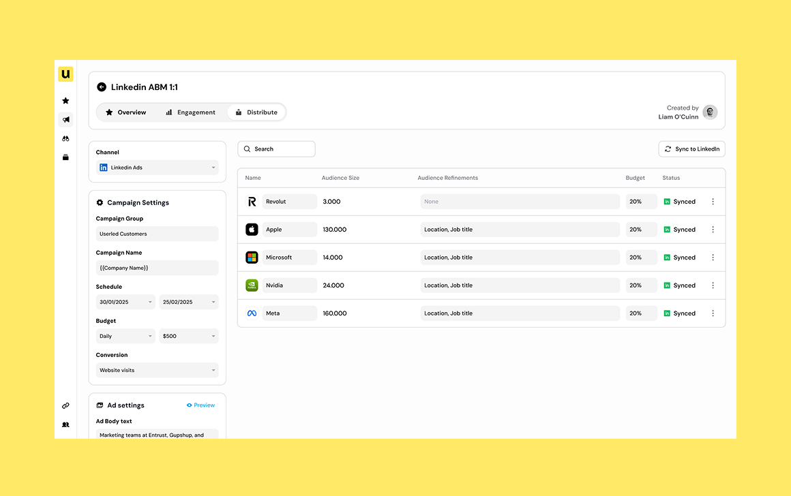Open the team members sidebar icon
The height and width of the screenshot is (496, 791).
pos(65,424)
